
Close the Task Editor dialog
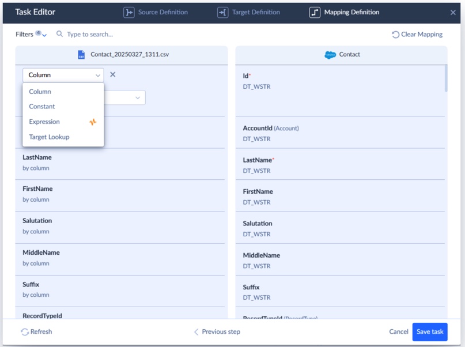(453, 13)
